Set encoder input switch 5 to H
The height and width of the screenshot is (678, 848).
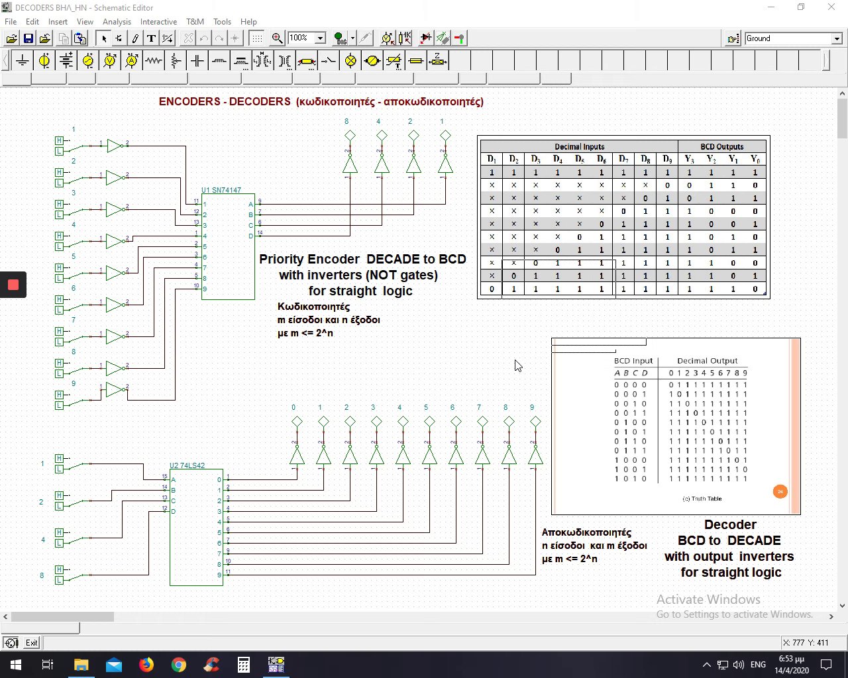point(59,267)
